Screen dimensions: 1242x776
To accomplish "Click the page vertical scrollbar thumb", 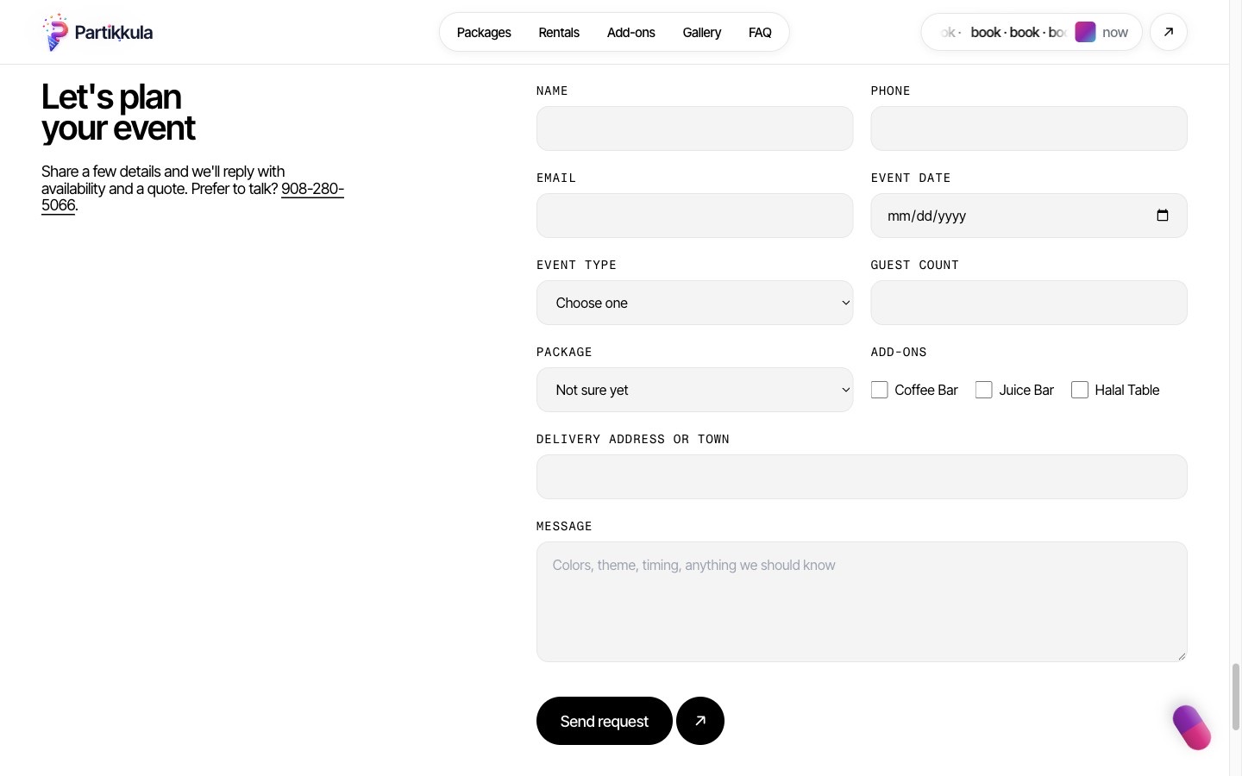I will pyautogui.click(x=1235, y=697).
